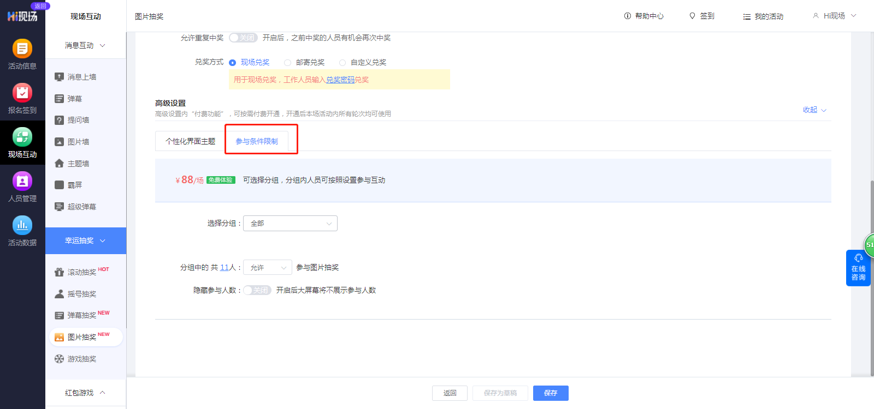
Task: Open the 允许 participation dropdown
Action: (x=268, y=267)
